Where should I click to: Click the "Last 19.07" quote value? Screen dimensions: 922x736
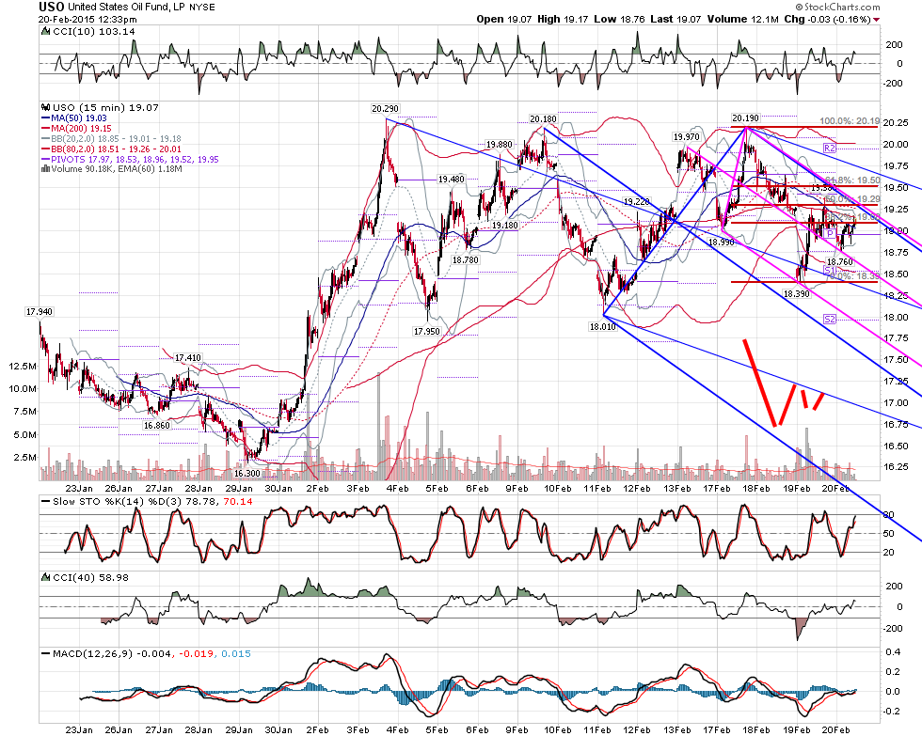(x=676, y=20)
